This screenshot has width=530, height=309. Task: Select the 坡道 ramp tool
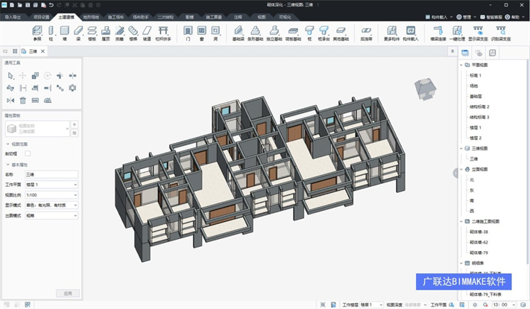(x=147, y=34)
